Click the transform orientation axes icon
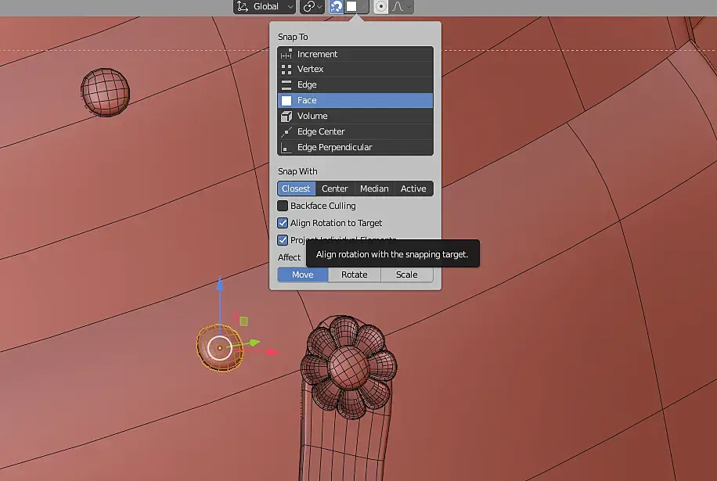The image size is (717, 481). (x=243, y=6)
